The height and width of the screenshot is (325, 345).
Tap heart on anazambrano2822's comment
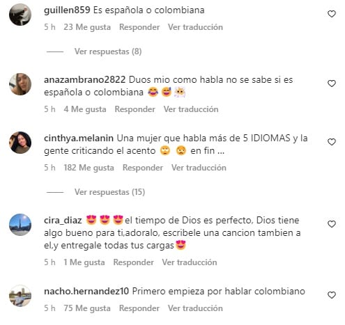(x=332, y=84)
